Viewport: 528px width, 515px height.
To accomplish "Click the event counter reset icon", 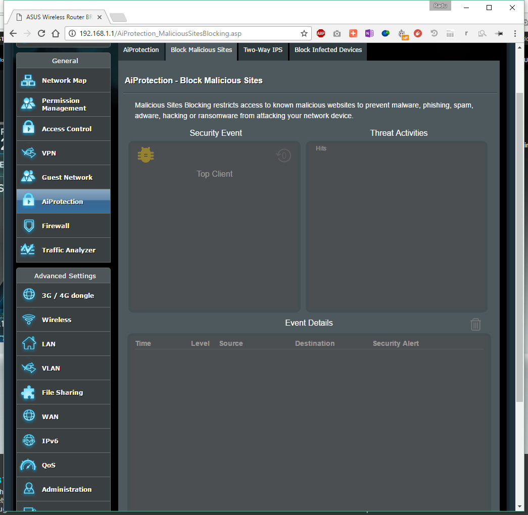I will (283, 156).
